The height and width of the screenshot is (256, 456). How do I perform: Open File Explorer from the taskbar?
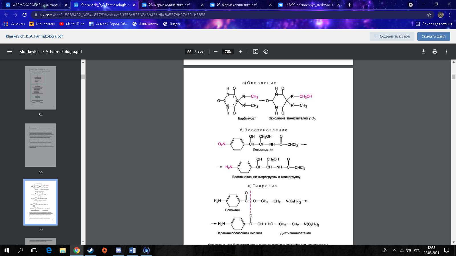62,250
